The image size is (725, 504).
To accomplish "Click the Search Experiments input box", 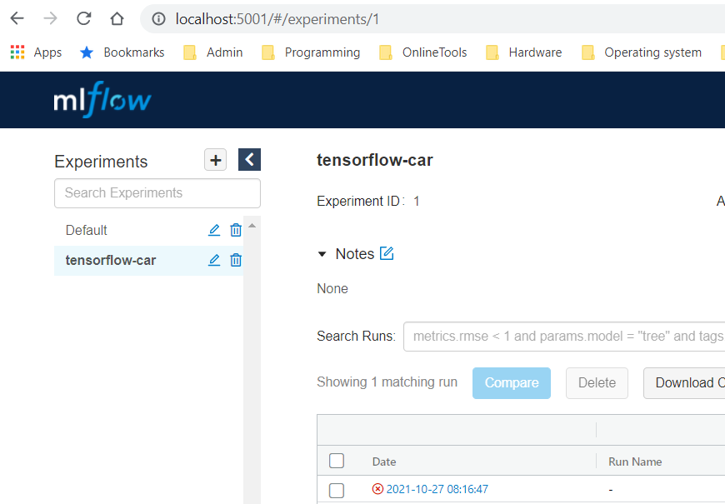I will 157,192.
